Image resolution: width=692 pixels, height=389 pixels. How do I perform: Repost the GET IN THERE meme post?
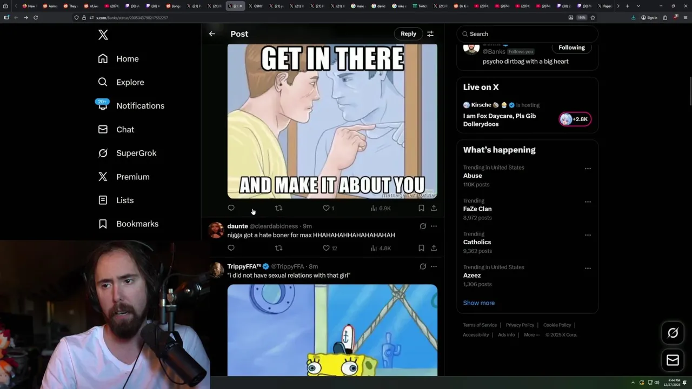coord(278,208)
